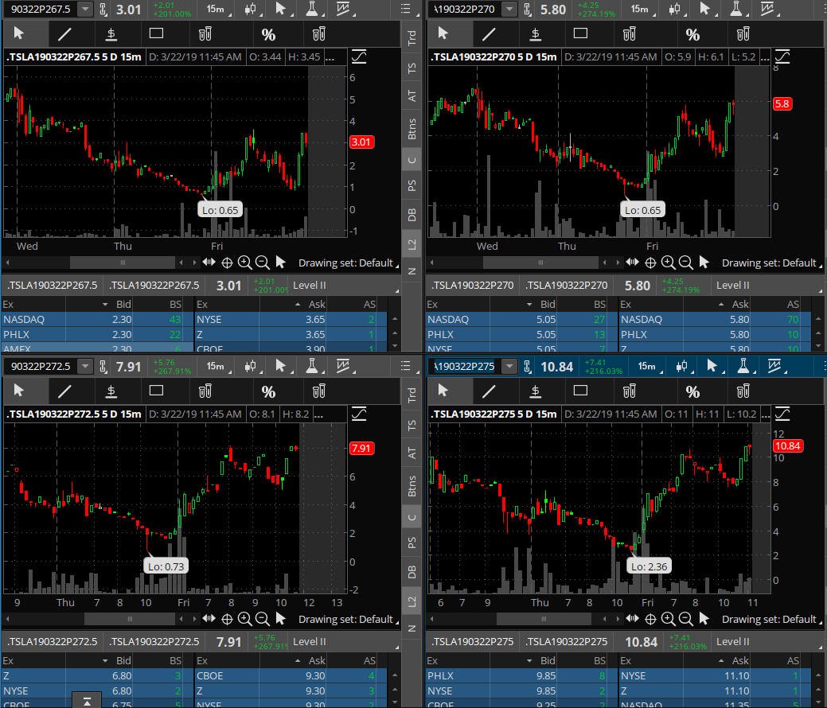
Task: Expand the 90322P267.5 symbol dropdown
Action: (85, 9)
